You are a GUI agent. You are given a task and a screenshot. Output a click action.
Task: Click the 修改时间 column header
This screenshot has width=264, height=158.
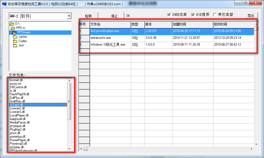(232, 24)
